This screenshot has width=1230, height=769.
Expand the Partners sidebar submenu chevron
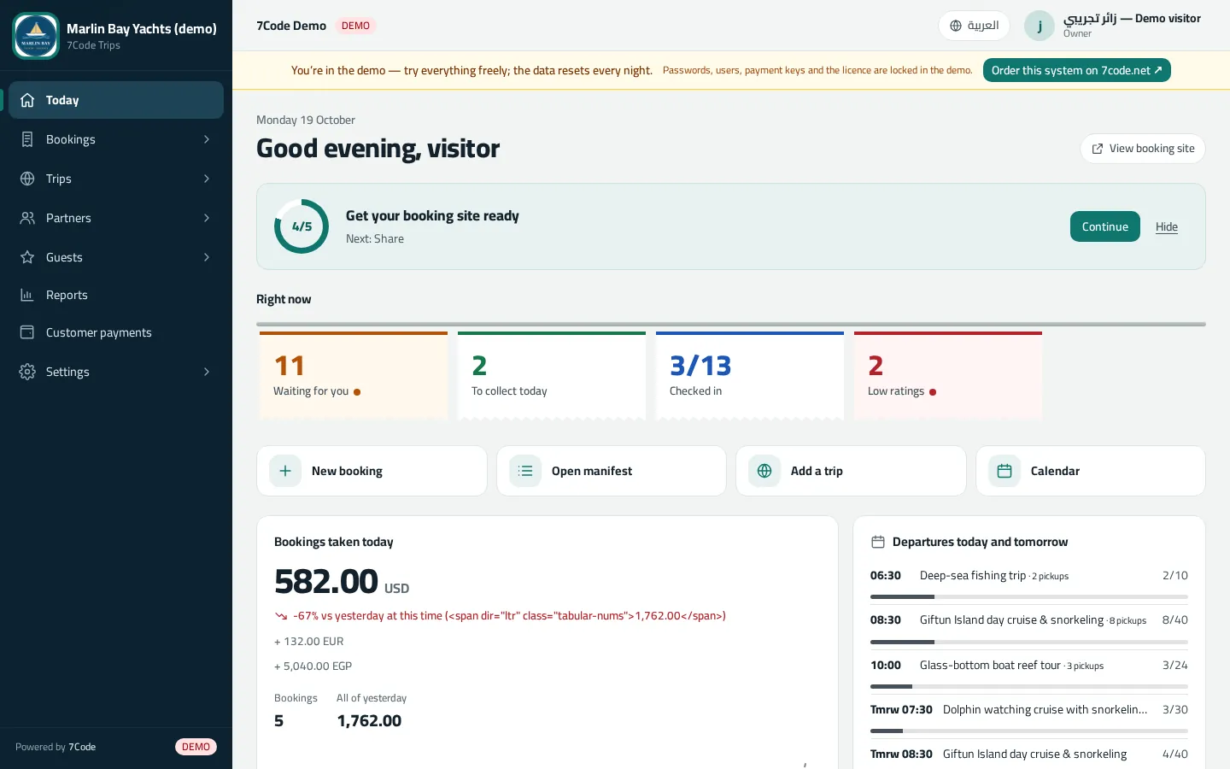click(207, 218)
